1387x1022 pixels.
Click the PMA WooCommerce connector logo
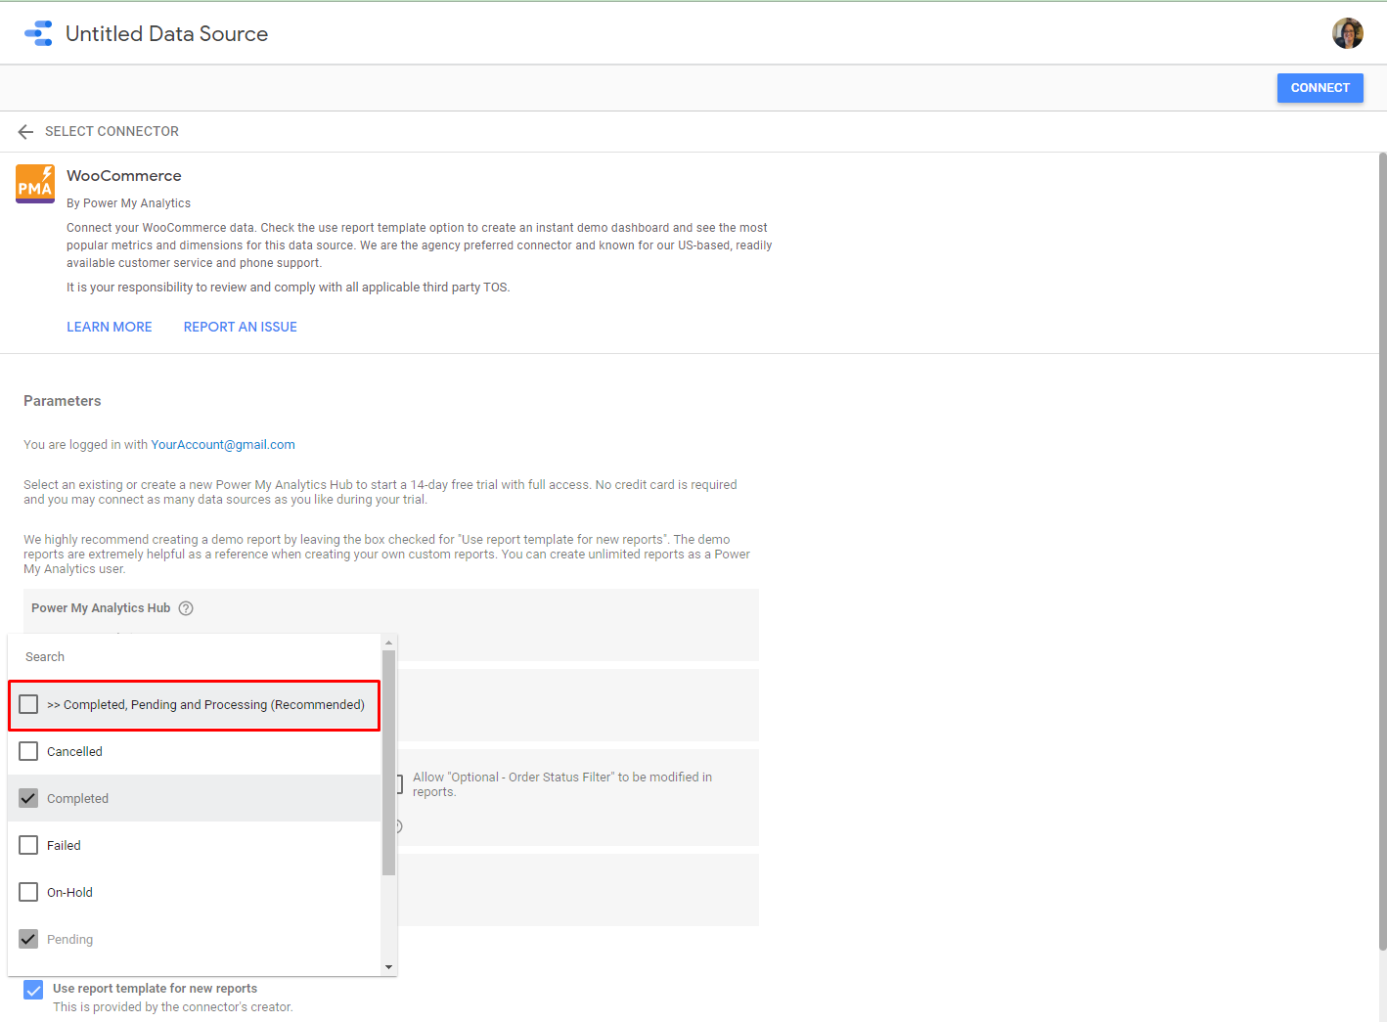[x=35, y=184]
